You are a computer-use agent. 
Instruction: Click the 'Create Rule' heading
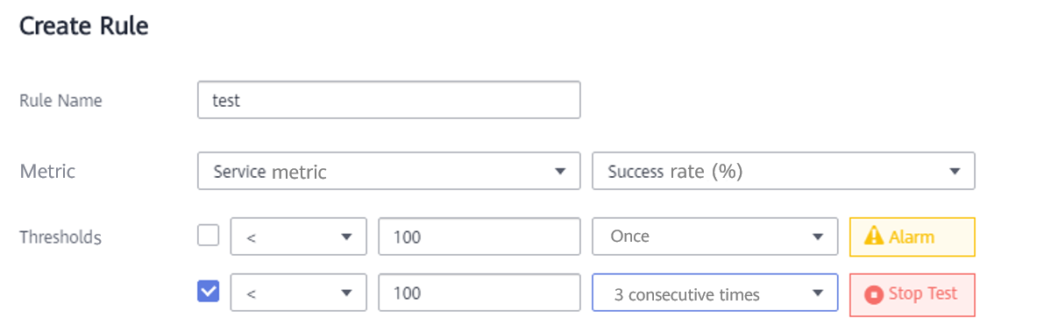click(x=84, y=26)
